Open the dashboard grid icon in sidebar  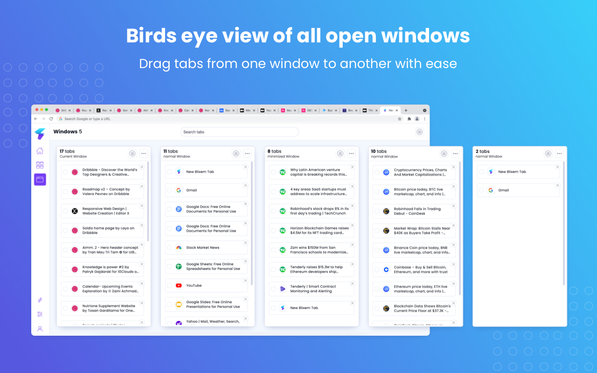tap(40, 165)
